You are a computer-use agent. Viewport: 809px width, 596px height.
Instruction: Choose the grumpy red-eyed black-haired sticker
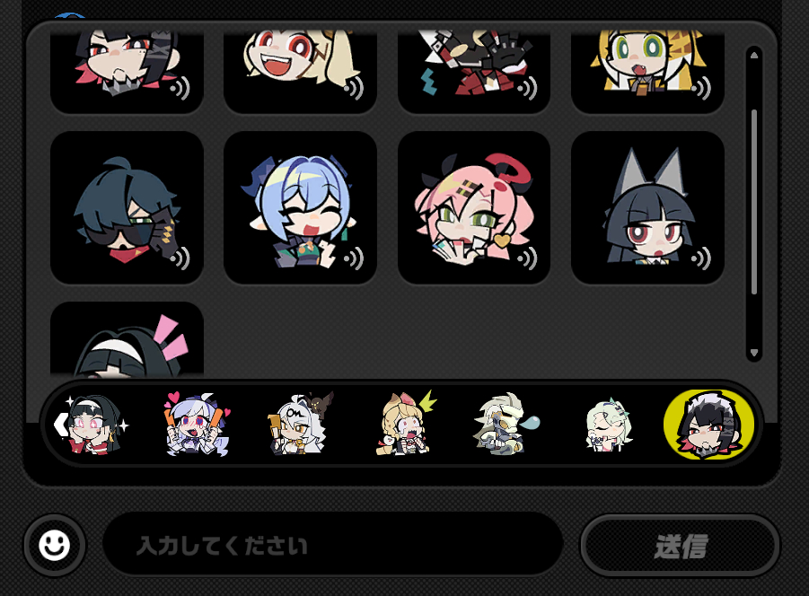127,72
